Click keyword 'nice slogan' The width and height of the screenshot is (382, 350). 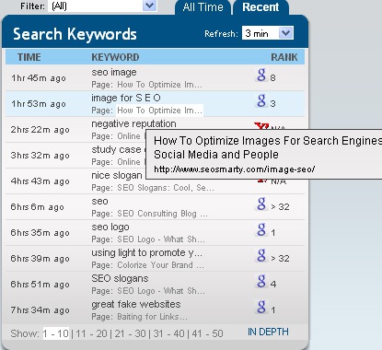117,175
